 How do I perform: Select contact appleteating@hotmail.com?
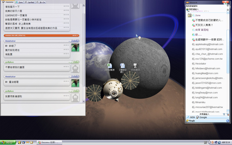coord(207,44)
